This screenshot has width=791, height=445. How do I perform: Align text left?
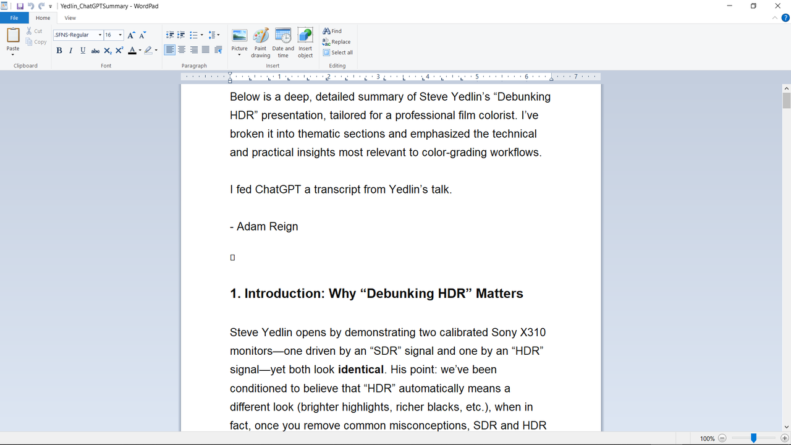coord(169,50)
